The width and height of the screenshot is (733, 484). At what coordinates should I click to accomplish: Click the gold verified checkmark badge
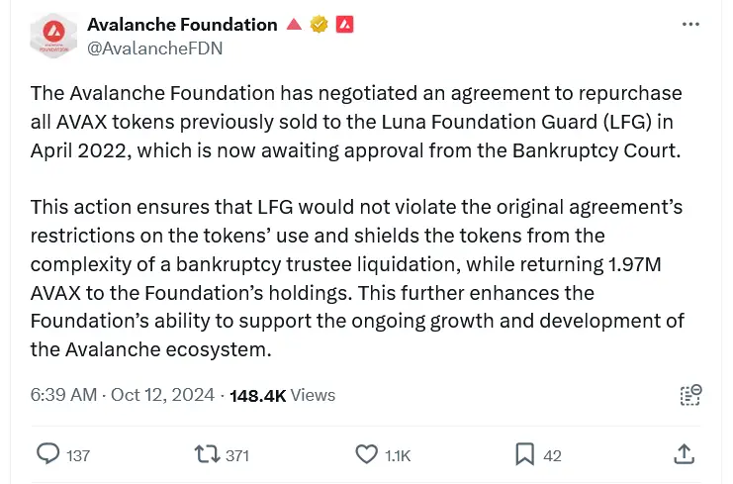[x=320, y=25]
